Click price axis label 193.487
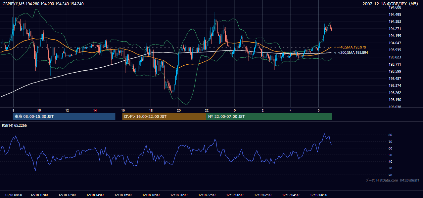Screen dimensions: 423x198 tap(395, 79)
